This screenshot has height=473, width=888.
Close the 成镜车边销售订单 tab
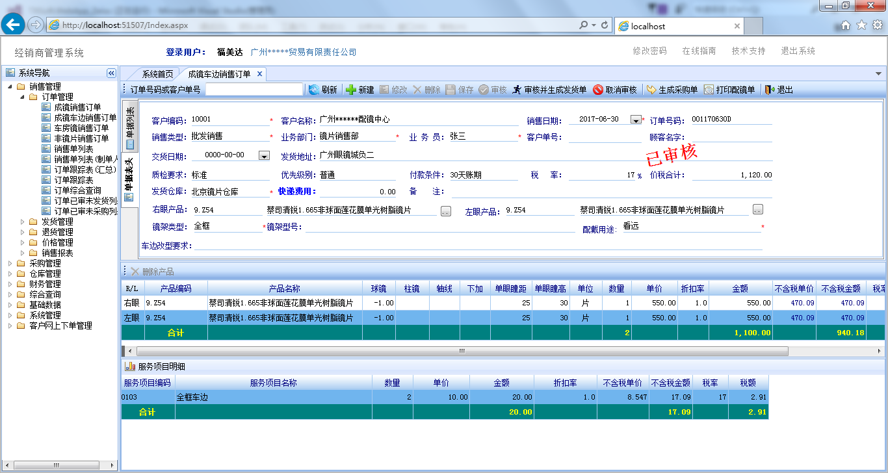tap(259, 74)
